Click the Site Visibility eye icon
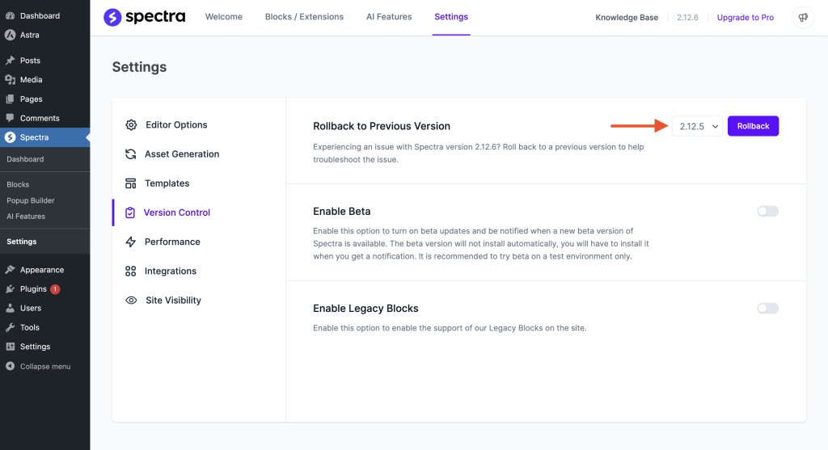 131,301
